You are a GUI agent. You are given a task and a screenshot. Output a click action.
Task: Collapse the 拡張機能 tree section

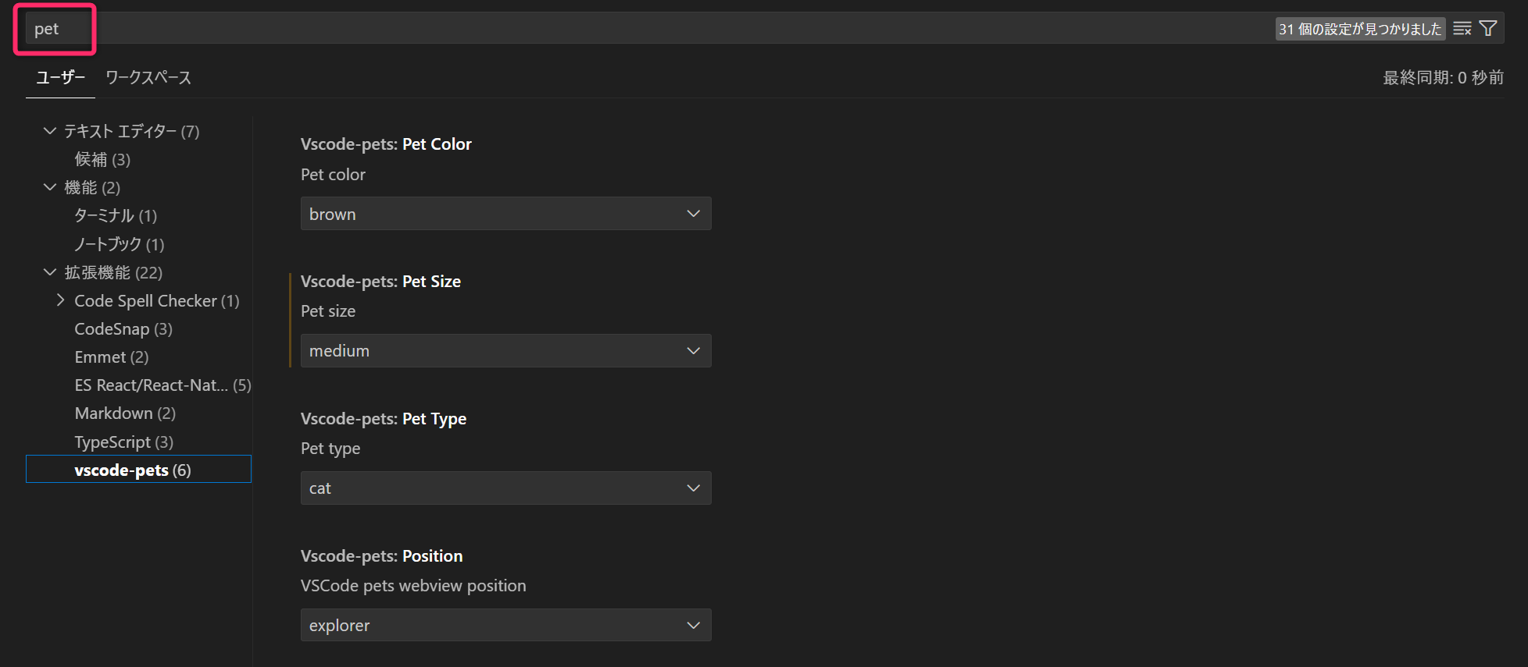pyautogui.click(x=50, y=272)
